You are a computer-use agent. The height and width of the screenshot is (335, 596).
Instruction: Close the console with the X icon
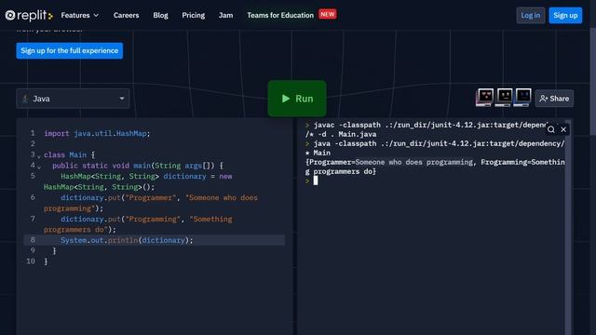563,130
